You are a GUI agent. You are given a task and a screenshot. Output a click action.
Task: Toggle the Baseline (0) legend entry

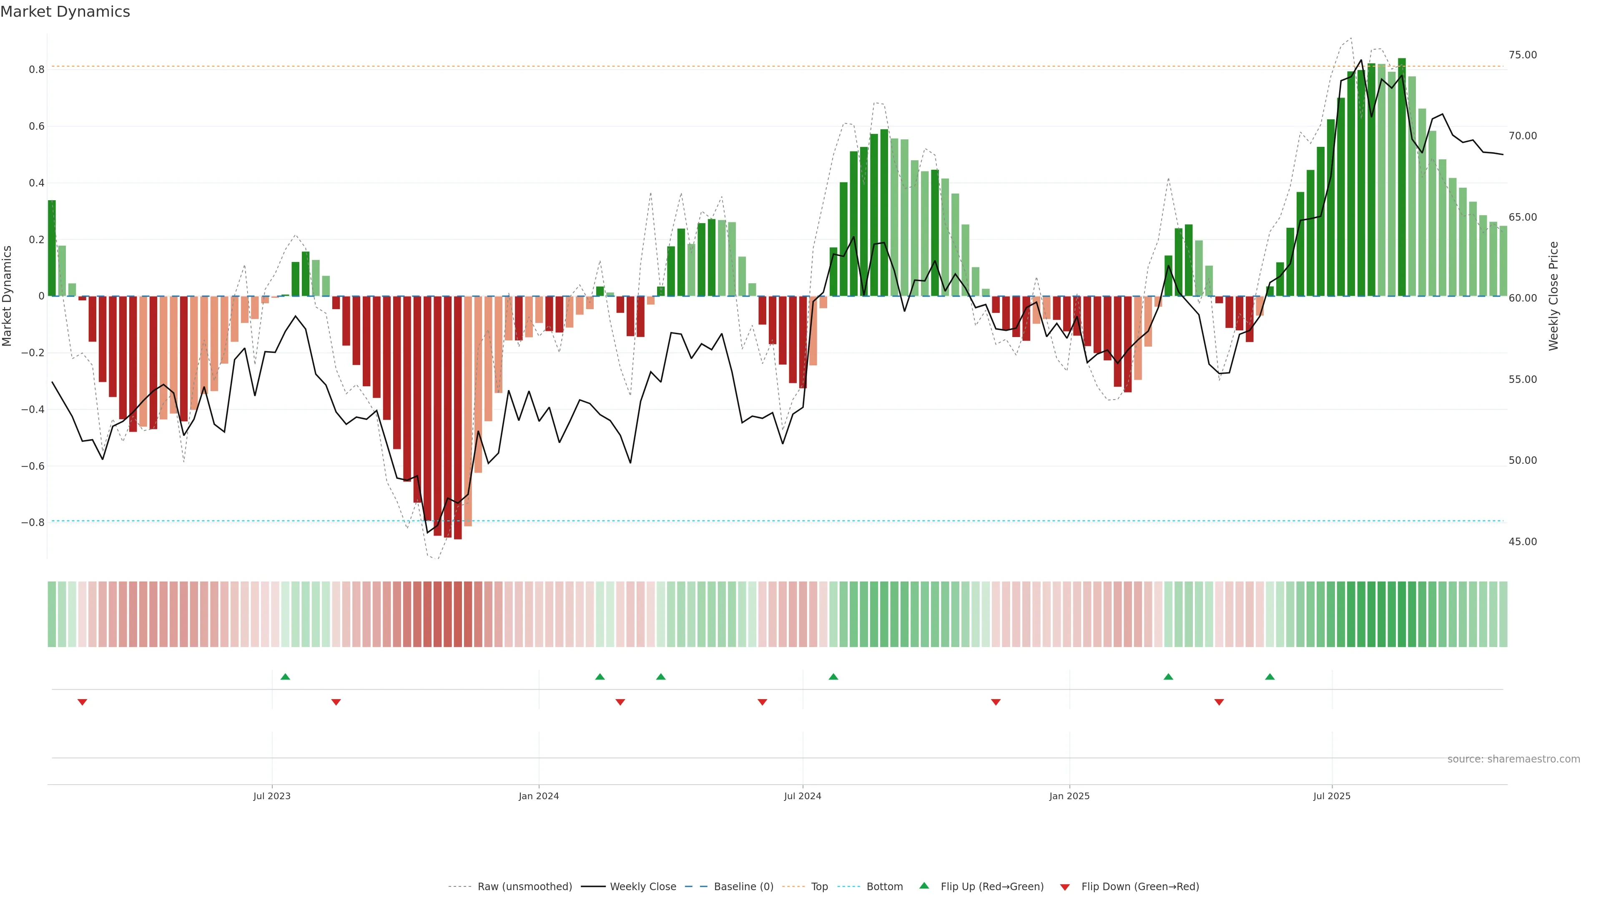click(743, 887)
